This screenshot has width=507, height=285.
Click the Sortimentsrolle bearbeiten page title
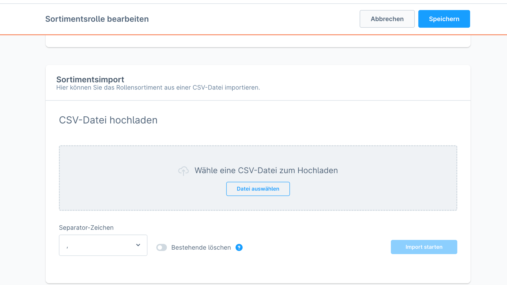click(x=97, y=19)
